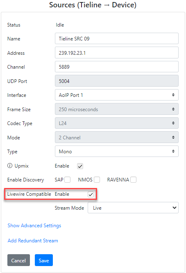The image size is (186, 273).
Task: Open the Frame Size dropdown
Action: 116,109
